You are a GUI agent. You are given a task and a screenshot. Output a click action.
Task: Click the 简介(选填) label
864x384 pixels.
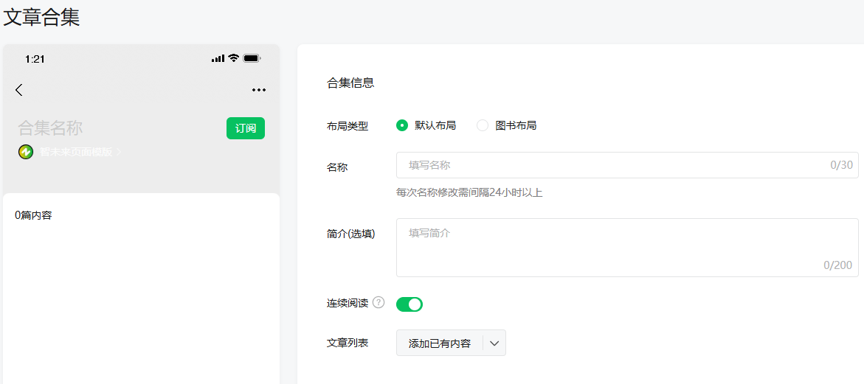(x=351, y=234)
